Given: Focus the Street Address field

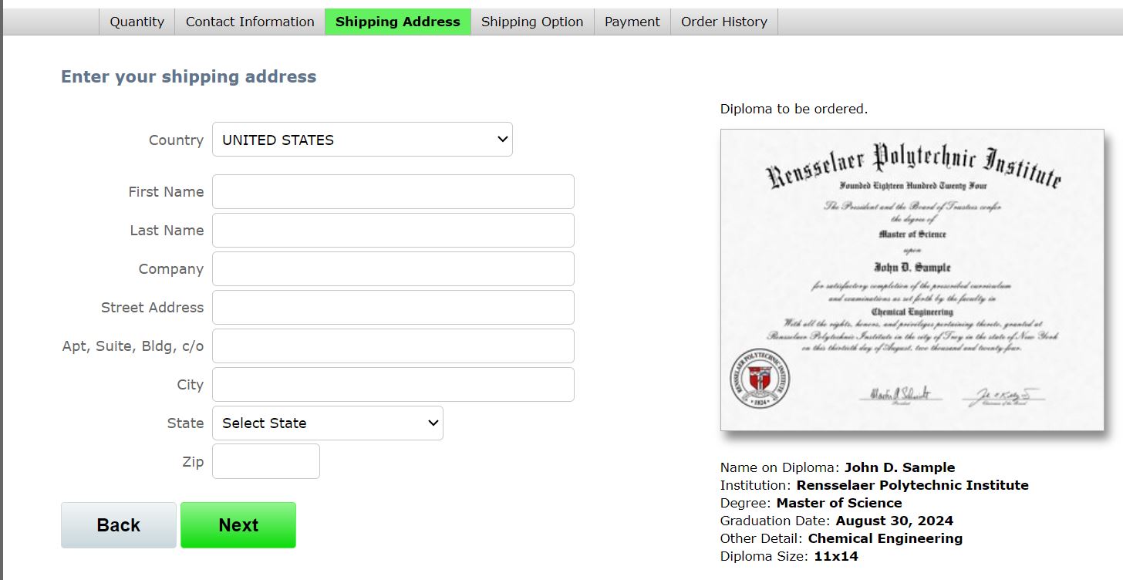Looking at the screenshot, I should (x=393, y=308).
